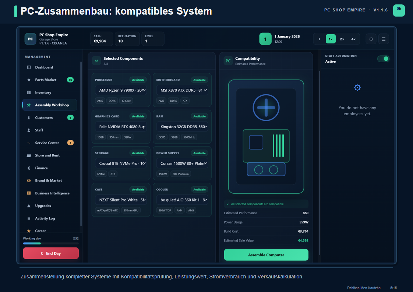Open Upgrades menu item
The width and height of the screenshot is (413, 292).
click(50, 206)
